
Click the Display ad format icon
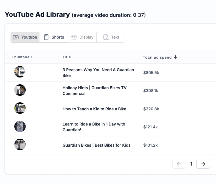tap(74, 37)
